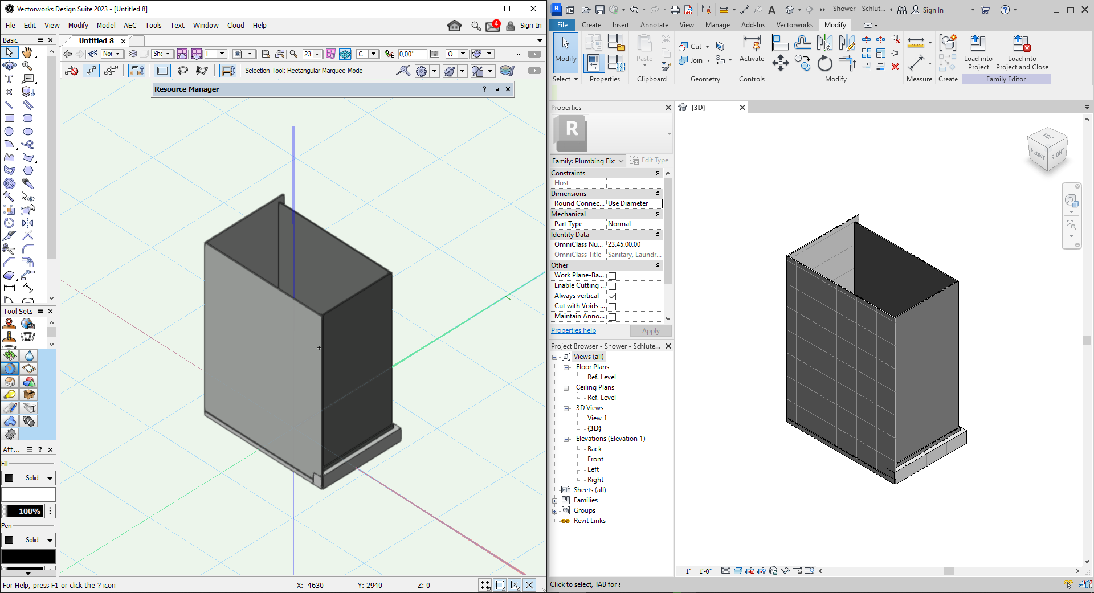
Task: Click the Move tool in Revit ribbon
Action: (780, 63)
